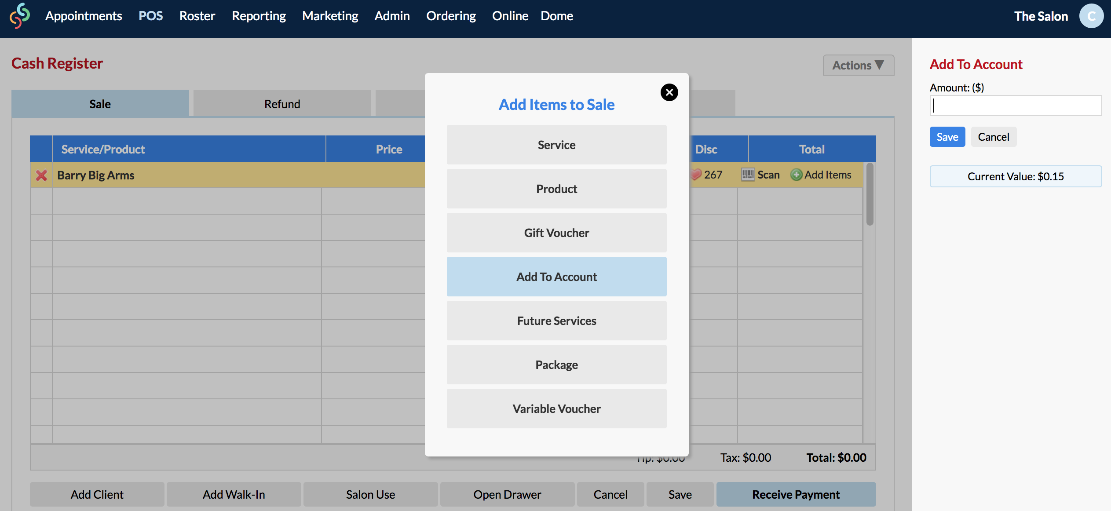Open the Appointments menu
This screenshot has width=1111, height=511.
[84, 16]
